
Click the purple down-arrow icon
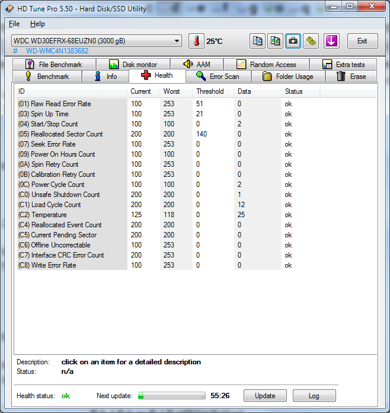coord(331,41)
